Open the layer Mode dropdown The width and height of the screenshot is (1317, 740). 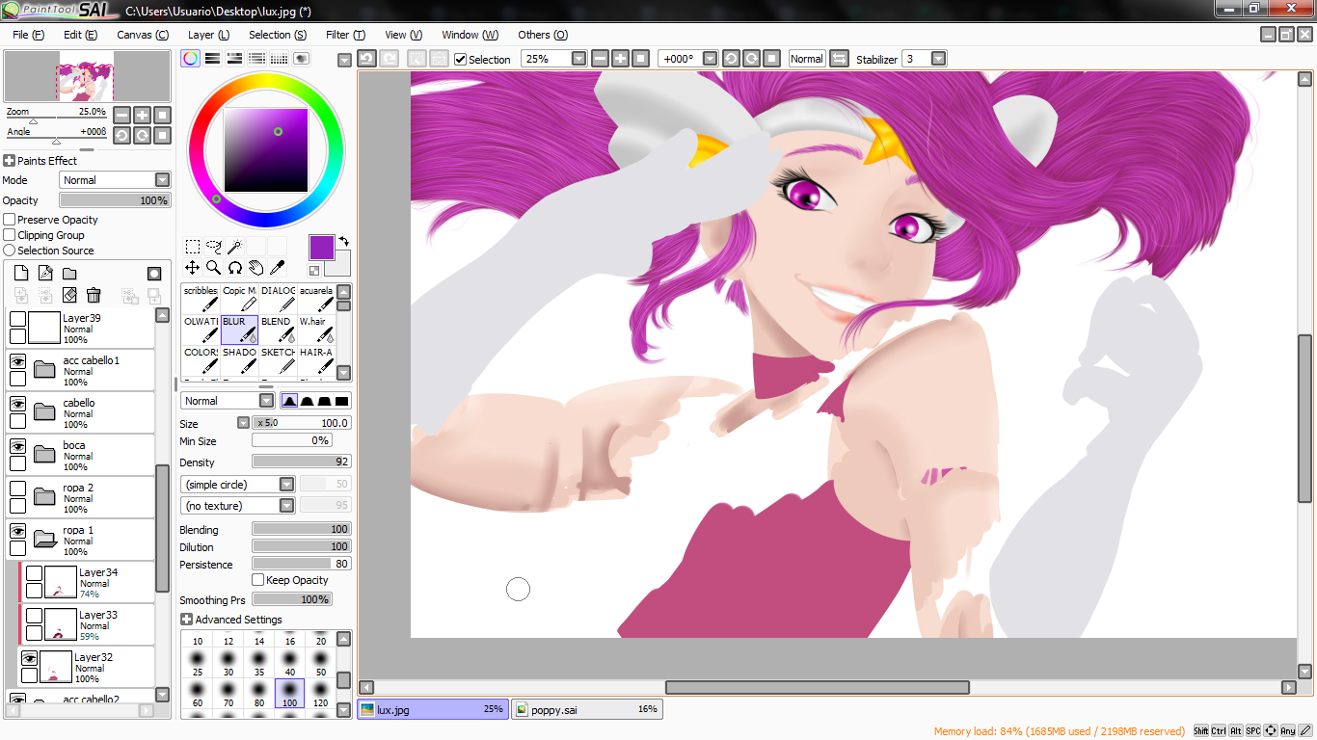[162, 180]
